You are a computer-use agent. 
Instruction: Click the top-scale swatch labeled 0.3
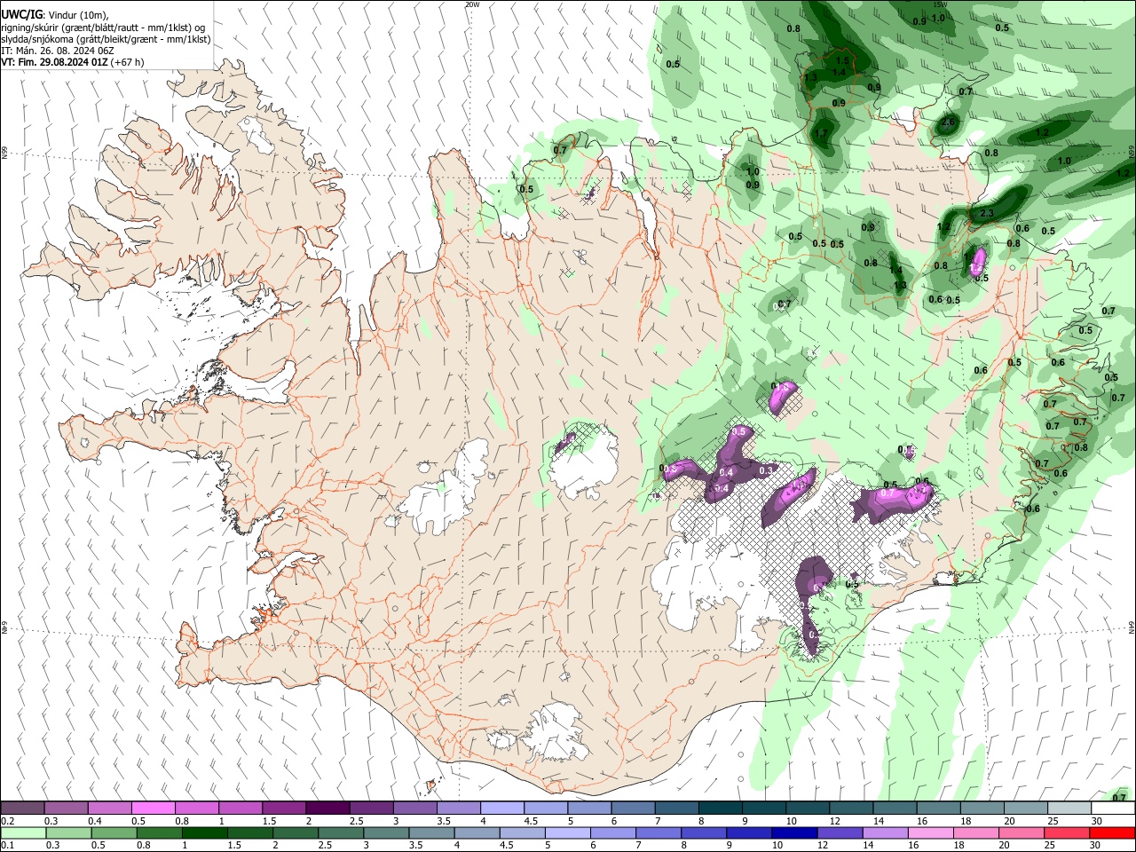pyautogui.click(x=67, y=808)
